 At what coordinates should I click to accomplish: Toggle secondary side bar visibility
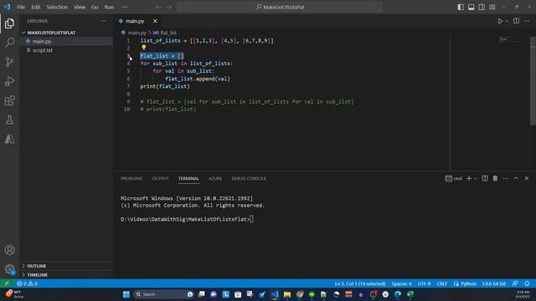tap(482, 8)
